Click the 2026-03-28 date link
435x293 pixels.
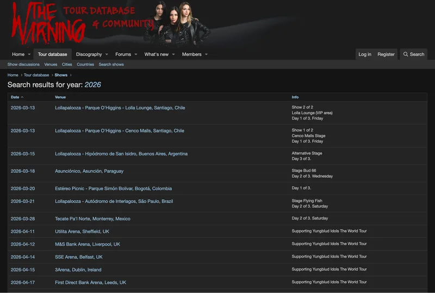coord(23,219)
